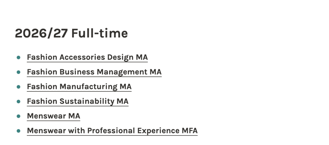Image resolution: width=329 pixels, height=145 pixels.
Task: Click the bullet before Fashion Sustainability MA
Action: click(19, 101)
